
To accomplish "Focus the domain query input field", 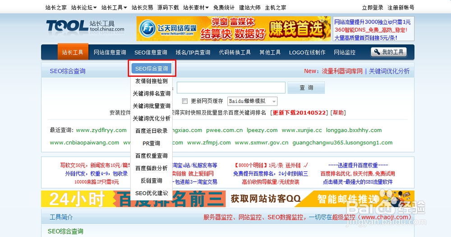I will pos(231,88).
